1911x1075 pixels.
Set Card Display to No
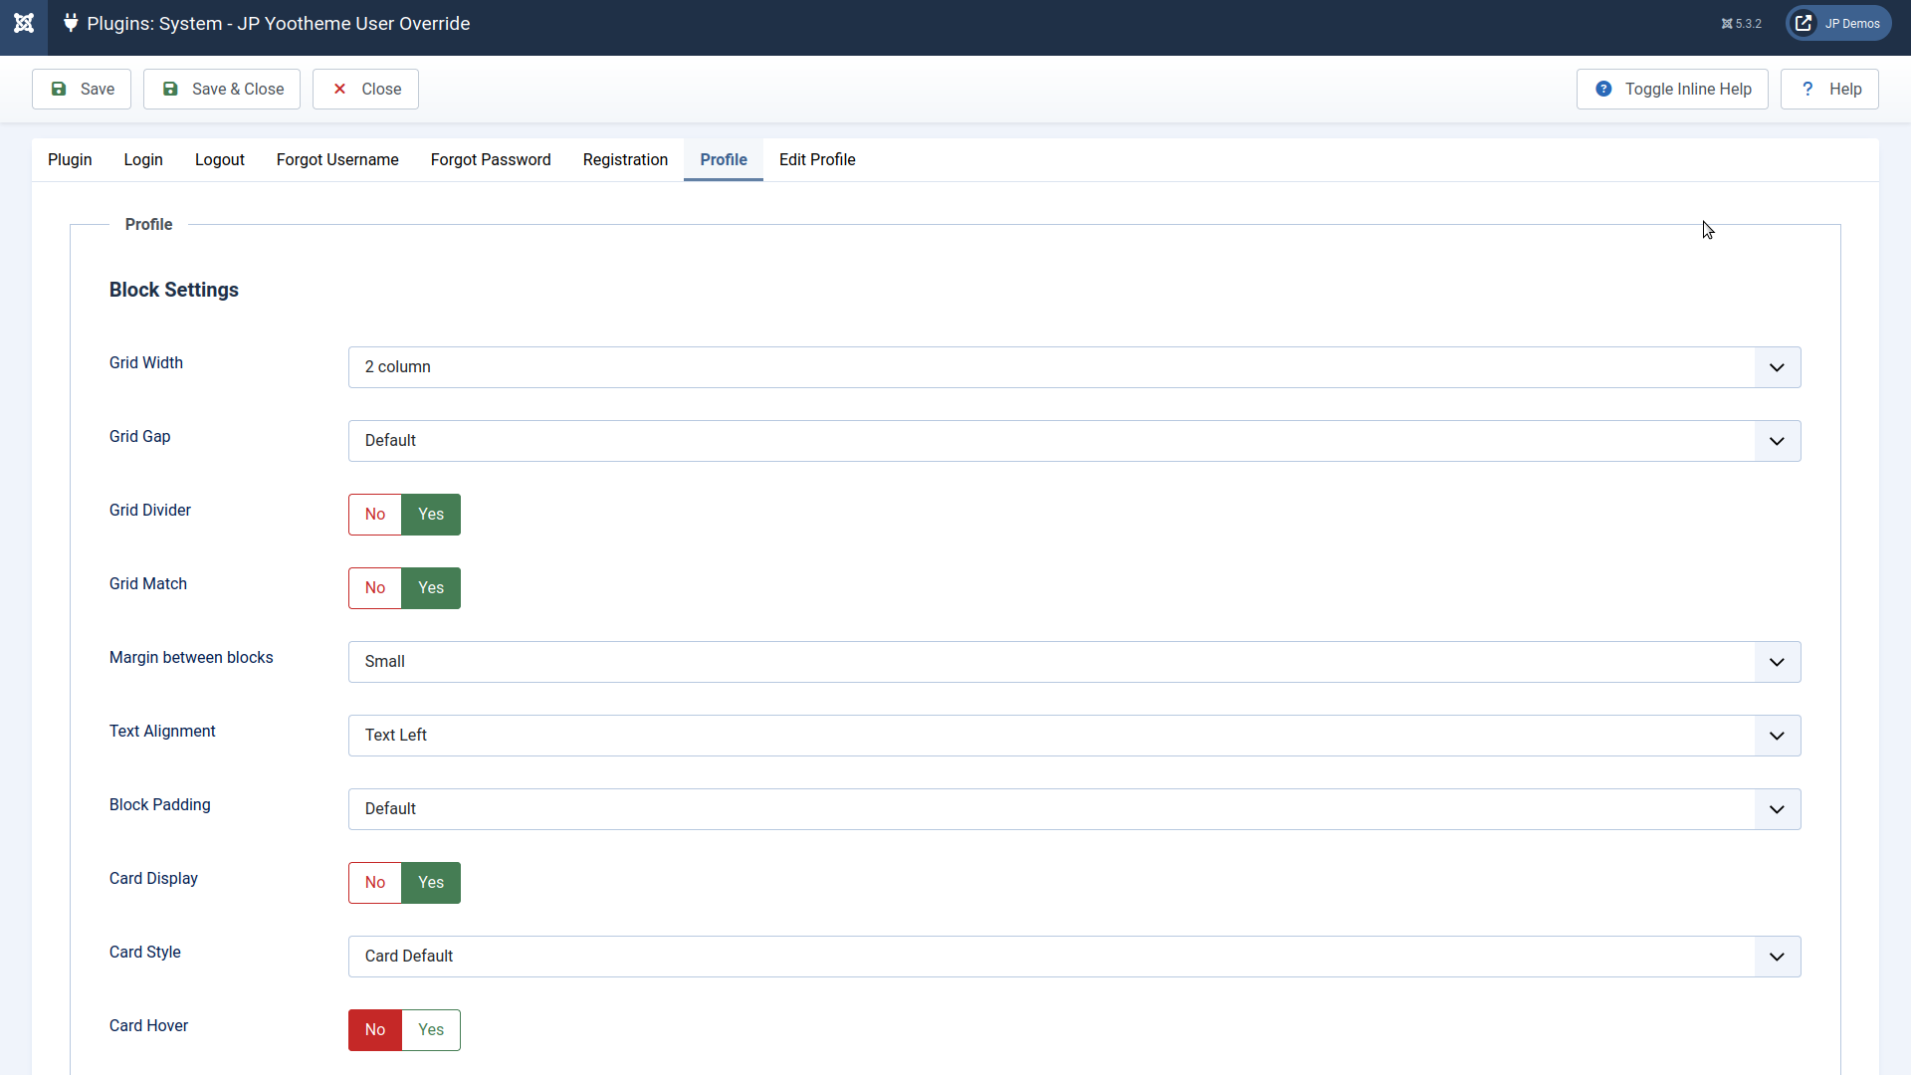click(375, 883)
